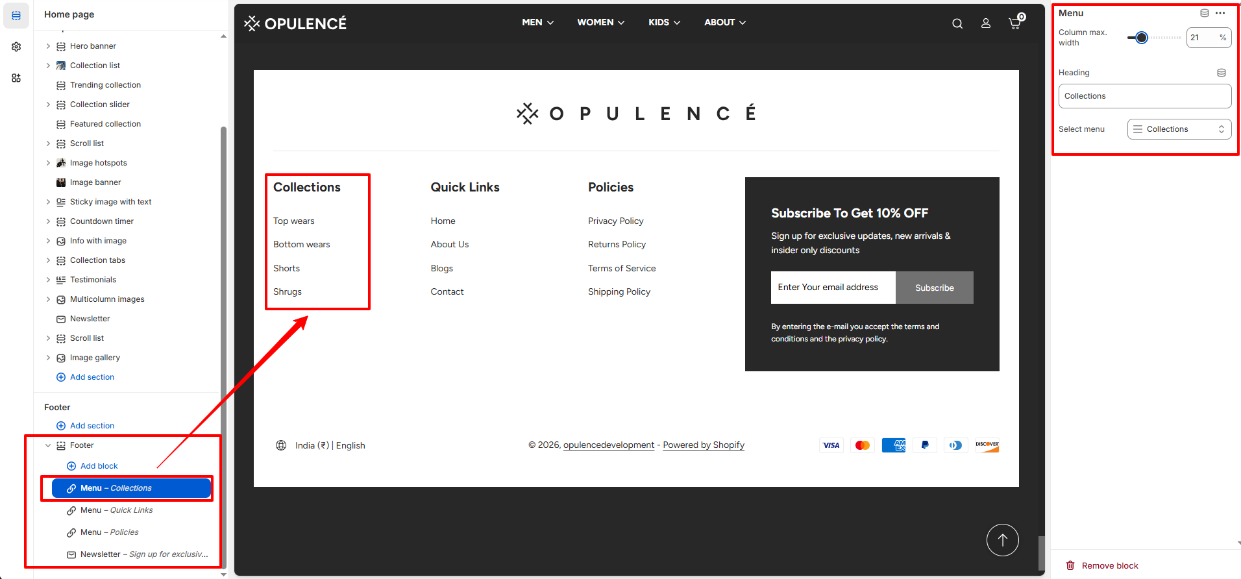
Task: Open the Contact footer link
Action: pos(447,291)
